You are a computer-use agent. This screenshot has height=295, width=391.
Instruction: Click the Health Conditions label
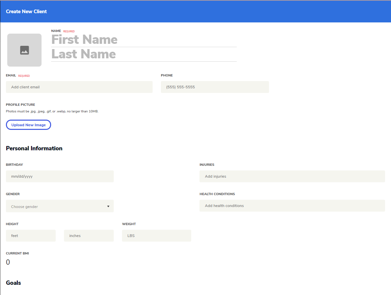click(x=217, y=194)
